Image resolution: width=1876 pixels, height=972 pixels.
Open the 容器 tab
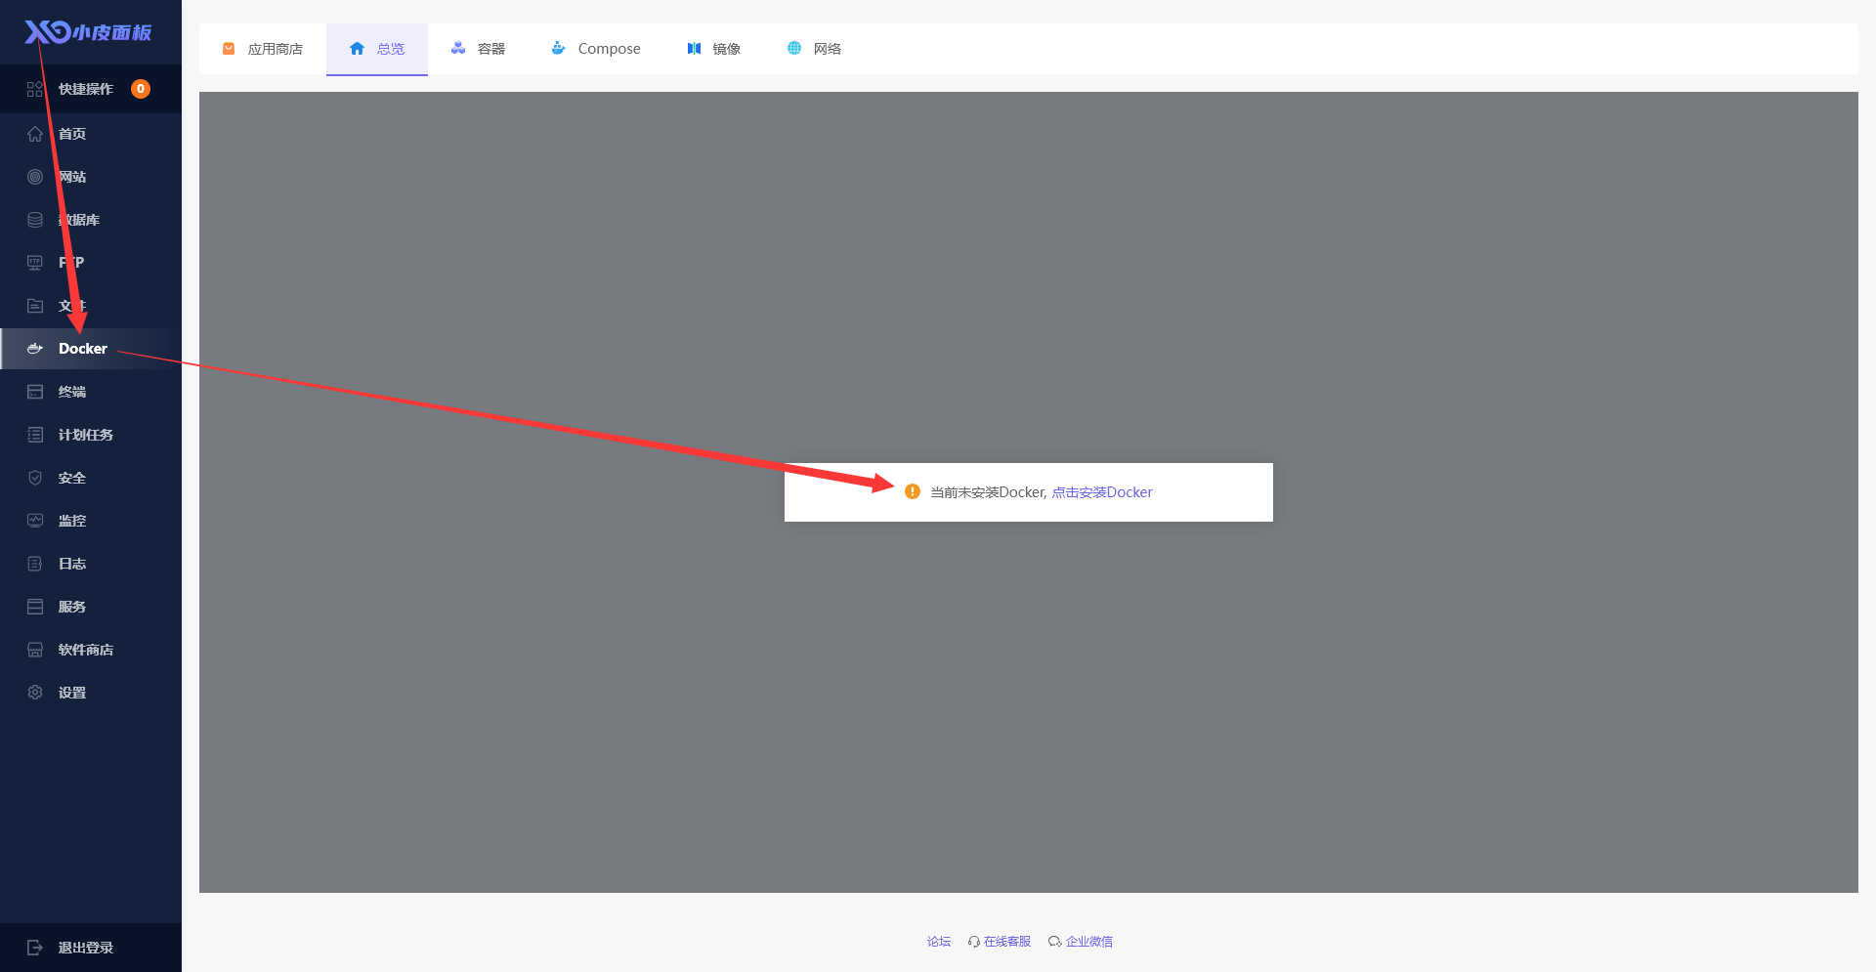point(478,49)
